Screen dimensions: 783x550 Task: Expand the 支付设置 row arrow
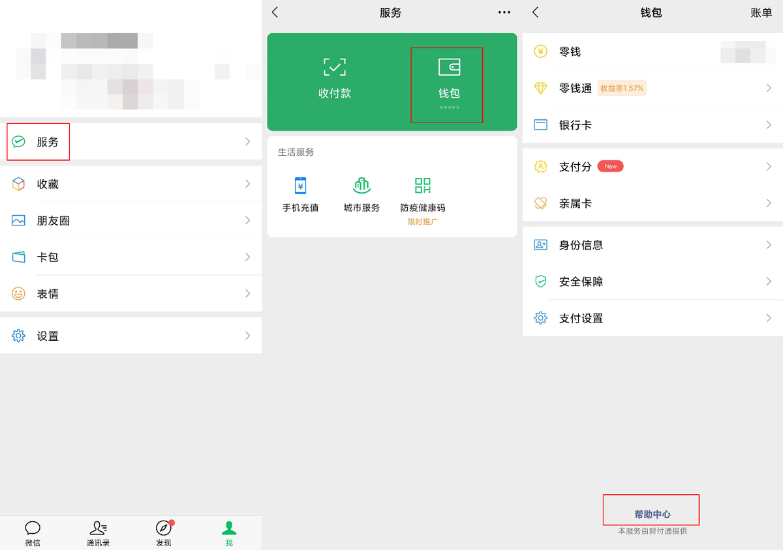[x=768, y=318]
